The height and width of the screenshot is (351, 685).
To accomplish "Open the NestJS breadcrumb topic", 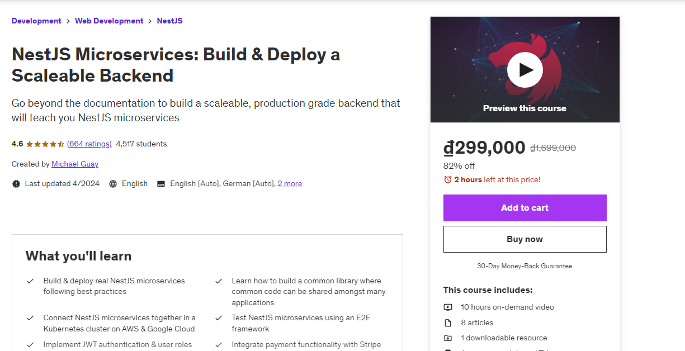I will pos(169,21).
